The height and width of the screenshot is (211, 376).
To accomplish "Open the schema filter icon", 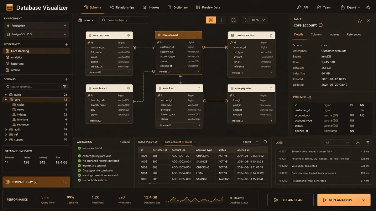I will (65, 87).
